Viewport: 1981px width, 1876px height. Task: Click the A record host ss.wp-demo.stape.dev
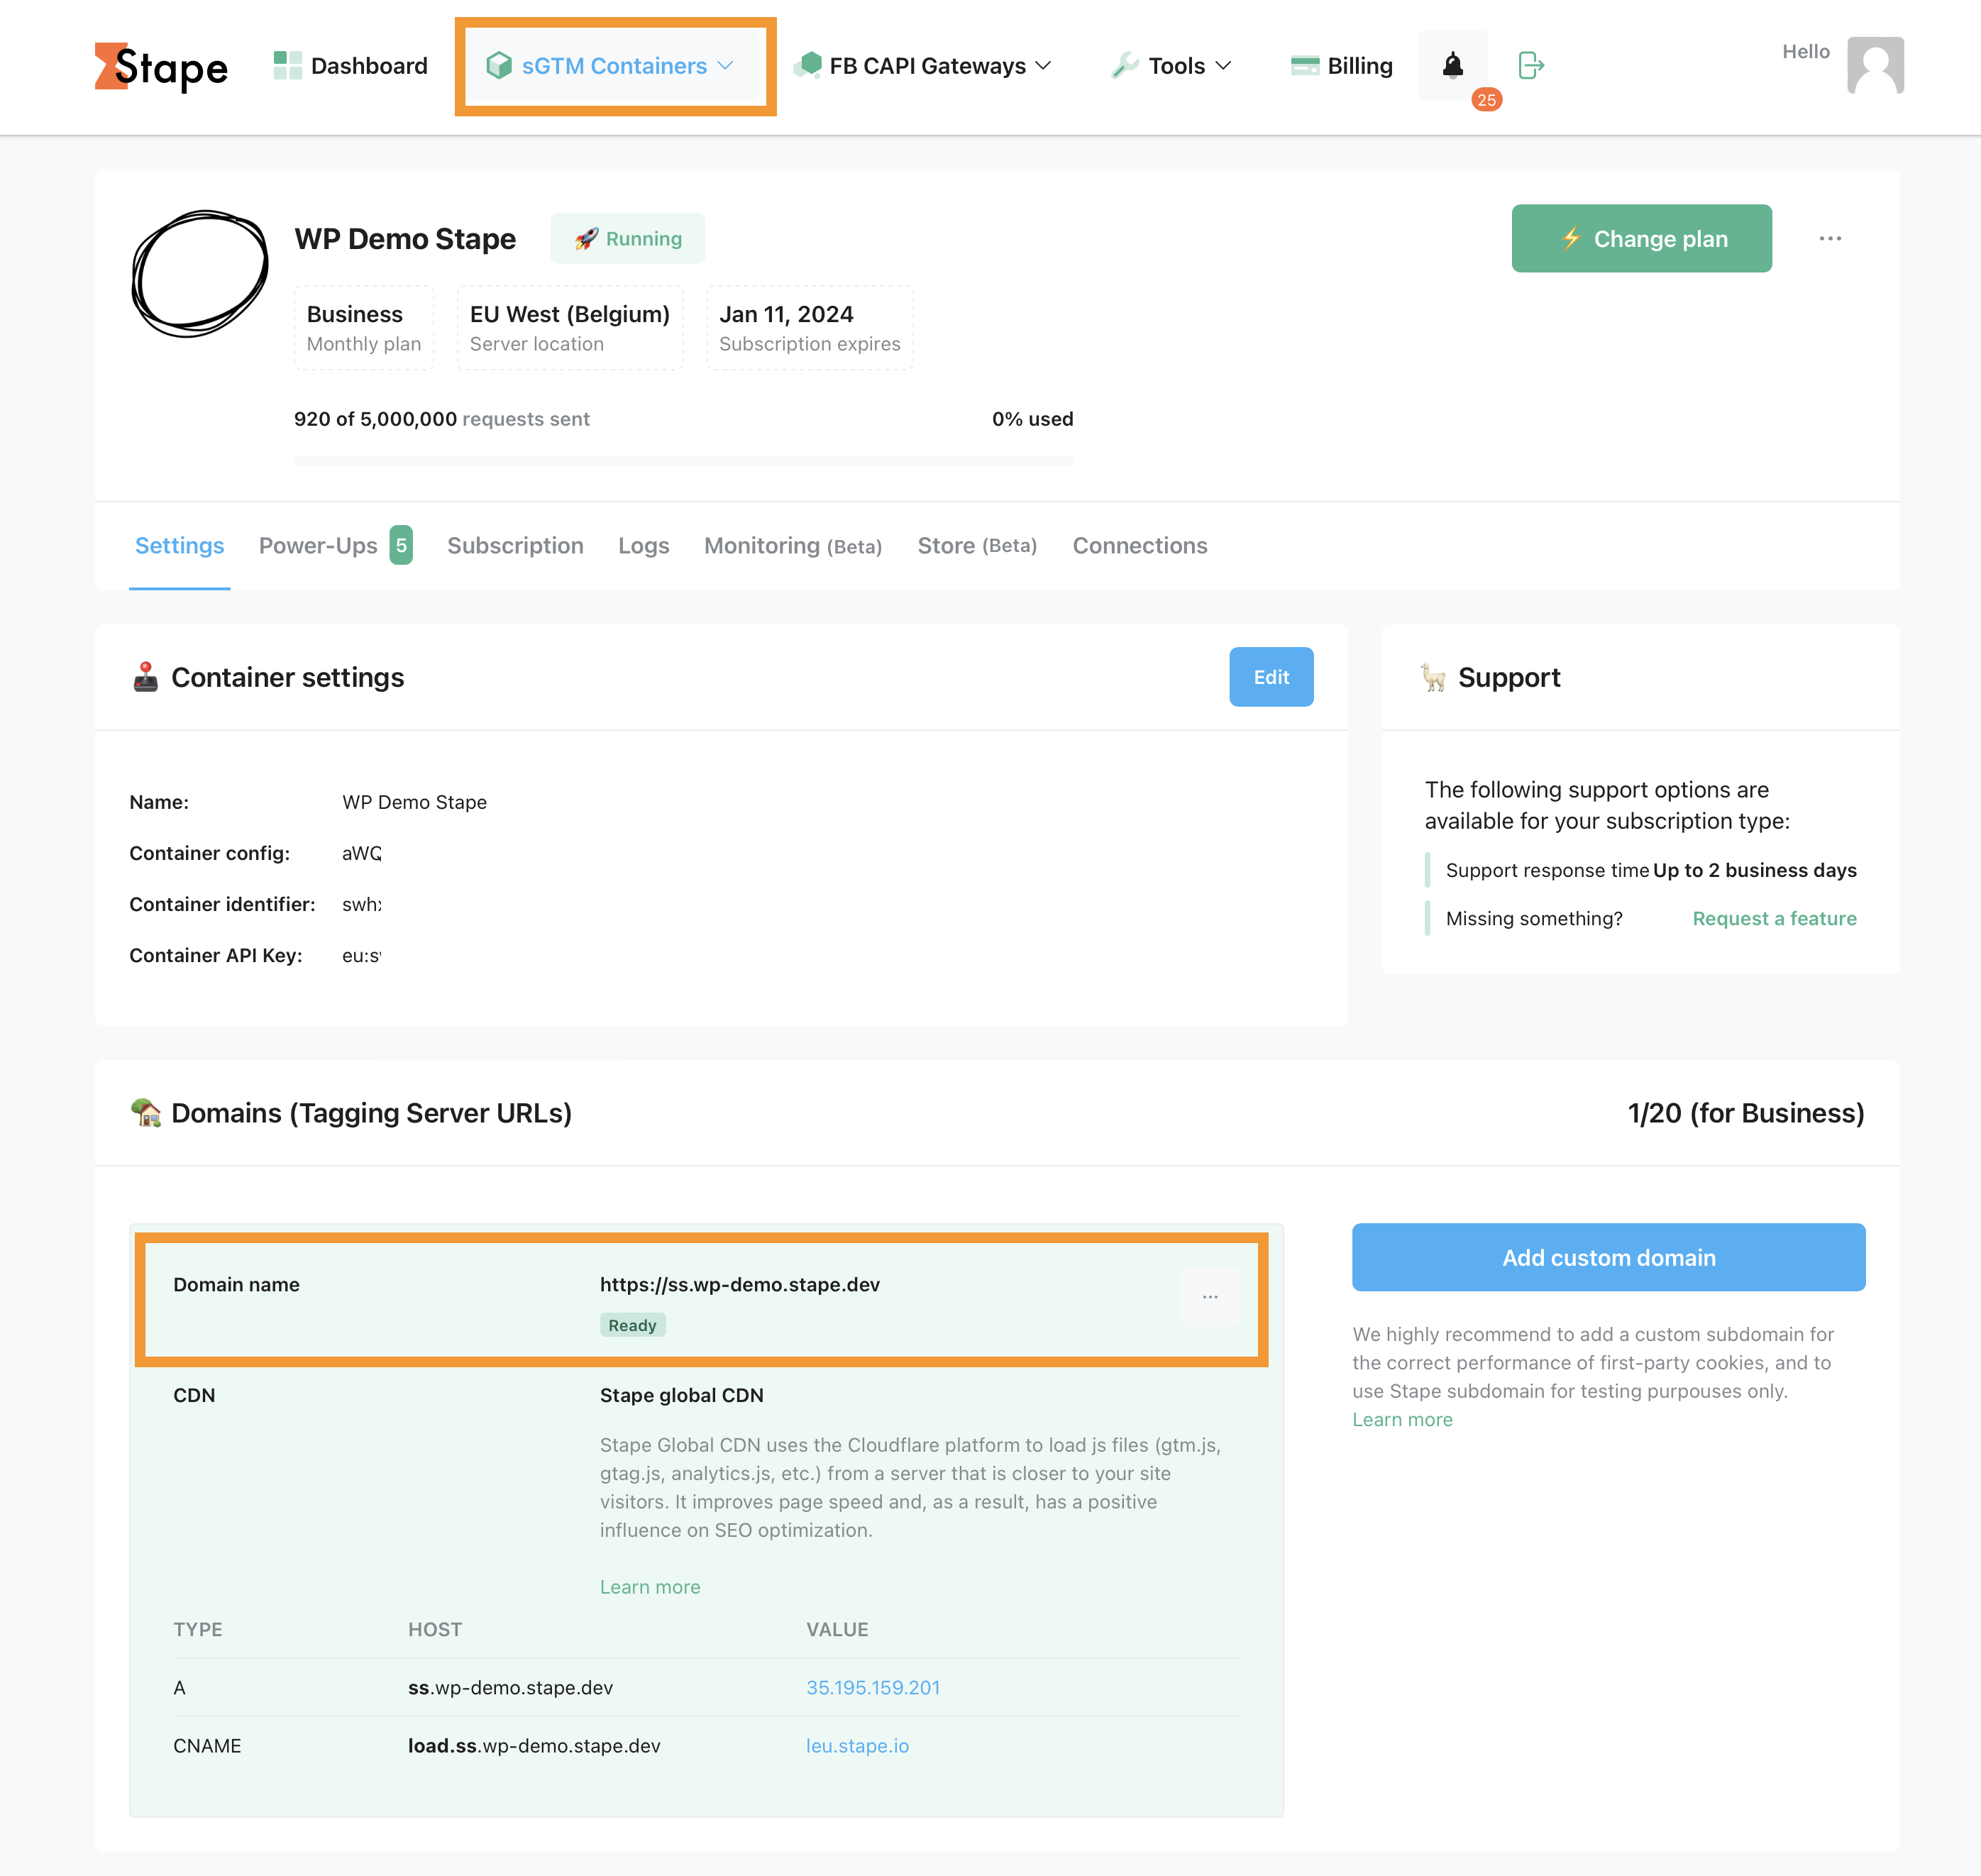pos(510,1688)
